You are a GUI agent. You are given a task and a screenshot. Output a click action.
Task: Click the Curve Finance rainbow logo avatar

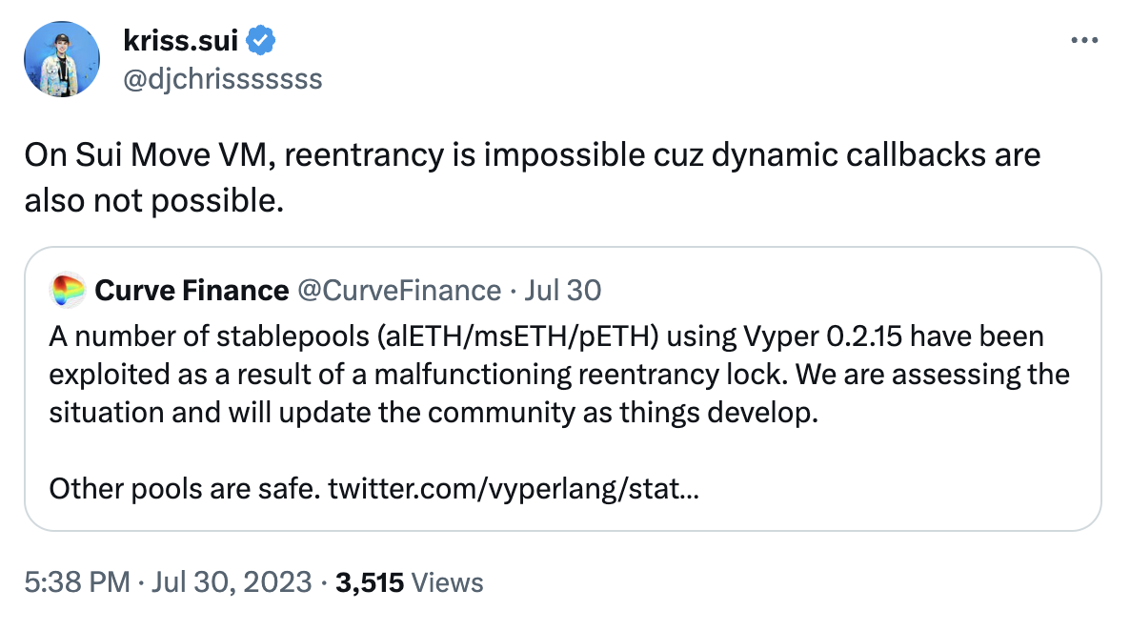click(x=67, y=290)
